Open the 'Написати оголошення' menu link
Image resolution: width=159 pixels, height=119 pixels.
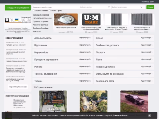(42, 18)
